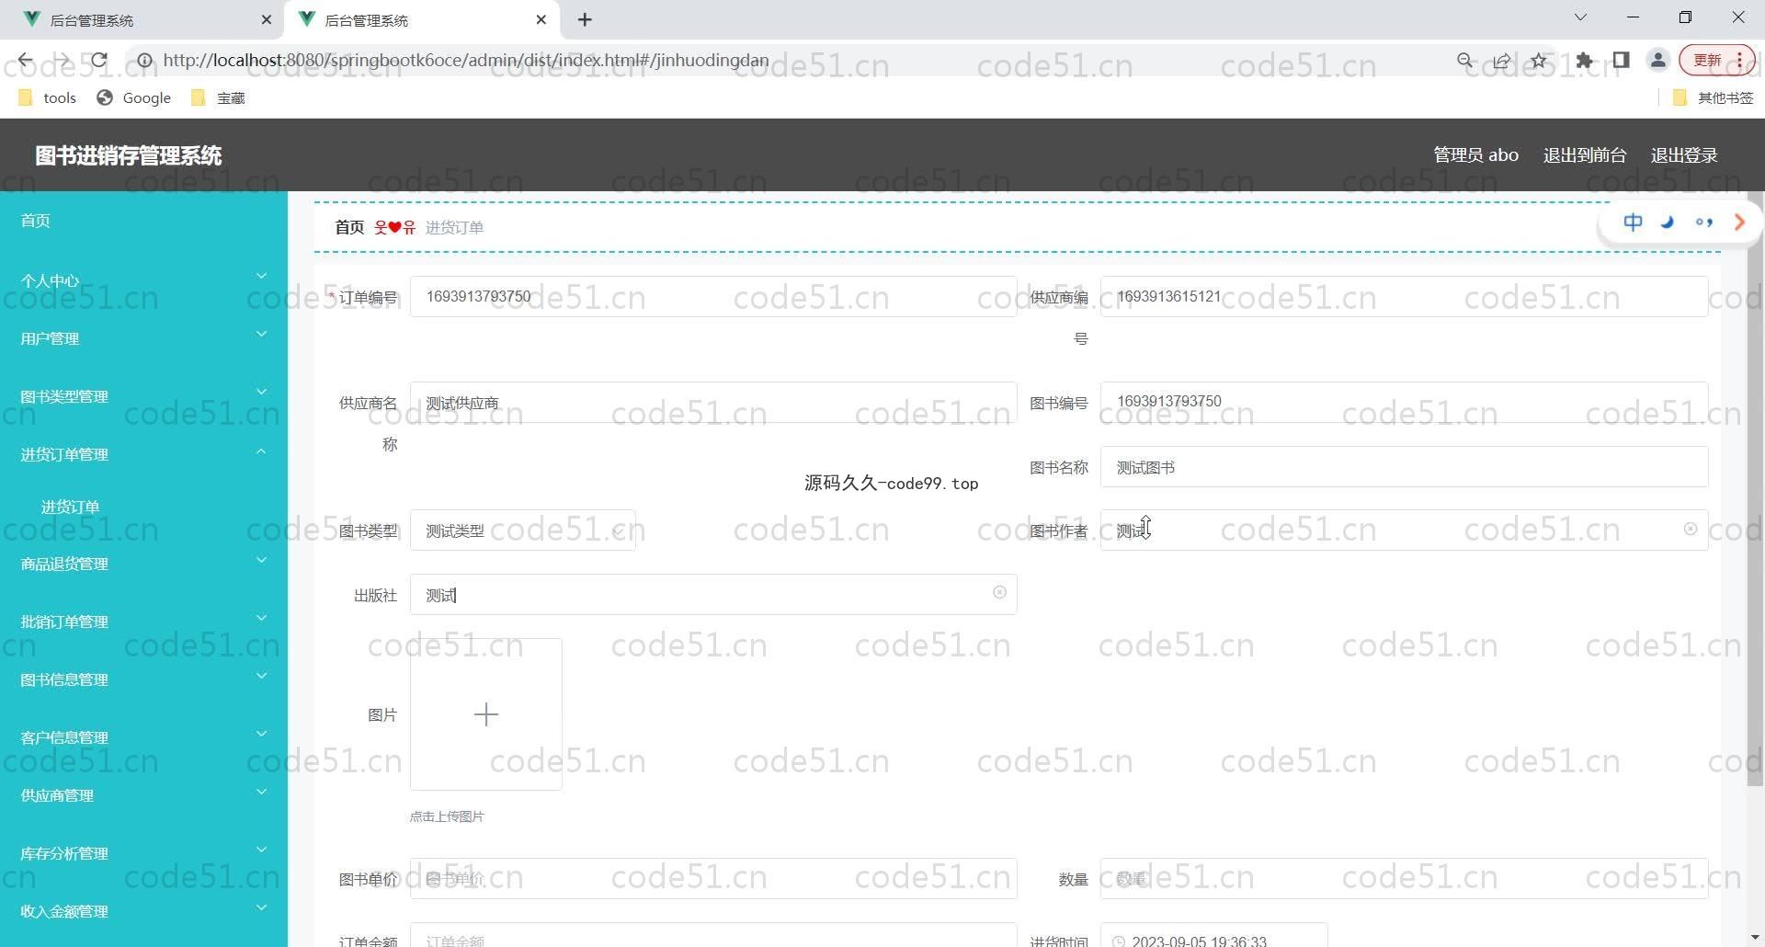Click the share page icon in address bar
Image resolution: width=1765 pixels, height=947 pixels.
point(1501,61)
